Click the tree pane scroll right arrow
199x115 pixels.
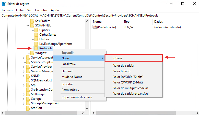(x=83, y=113)
